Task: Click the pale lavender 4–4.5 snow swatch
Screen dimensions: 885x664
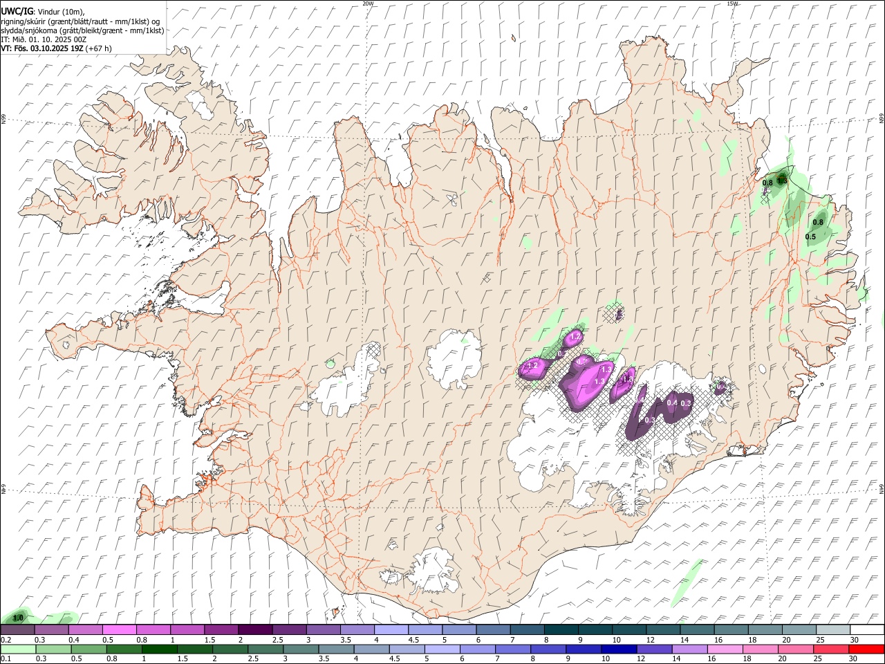Action: (x=391, y=629)
